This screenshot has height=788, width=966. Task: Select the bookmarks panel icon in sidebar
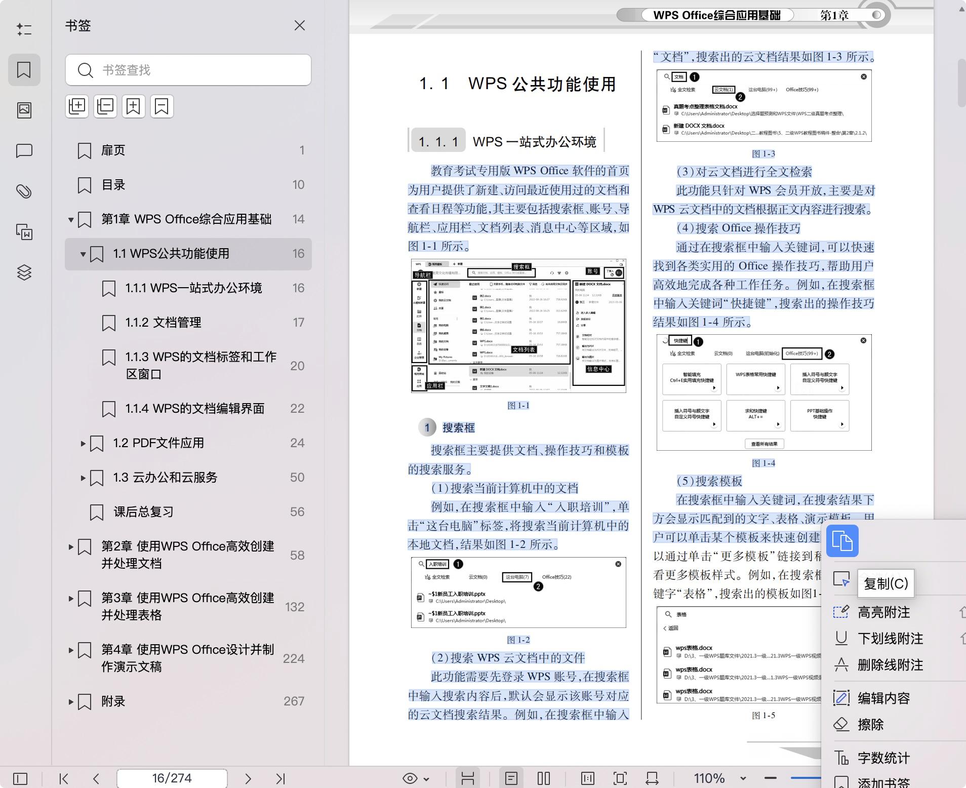(x=24, y=69)
